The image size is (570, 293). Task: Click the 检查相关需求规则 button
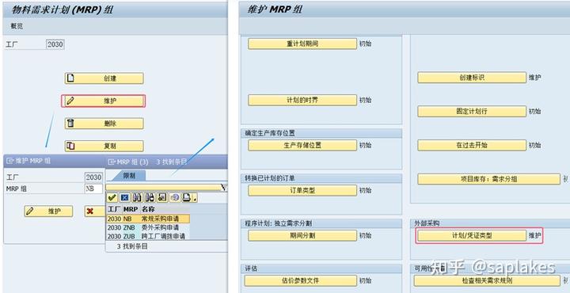[x=487, y=280]
